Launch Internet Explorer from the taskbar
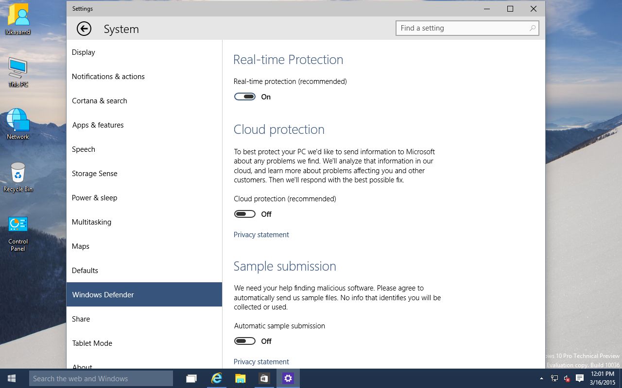 pyautogui.click(x=216, y=378)
